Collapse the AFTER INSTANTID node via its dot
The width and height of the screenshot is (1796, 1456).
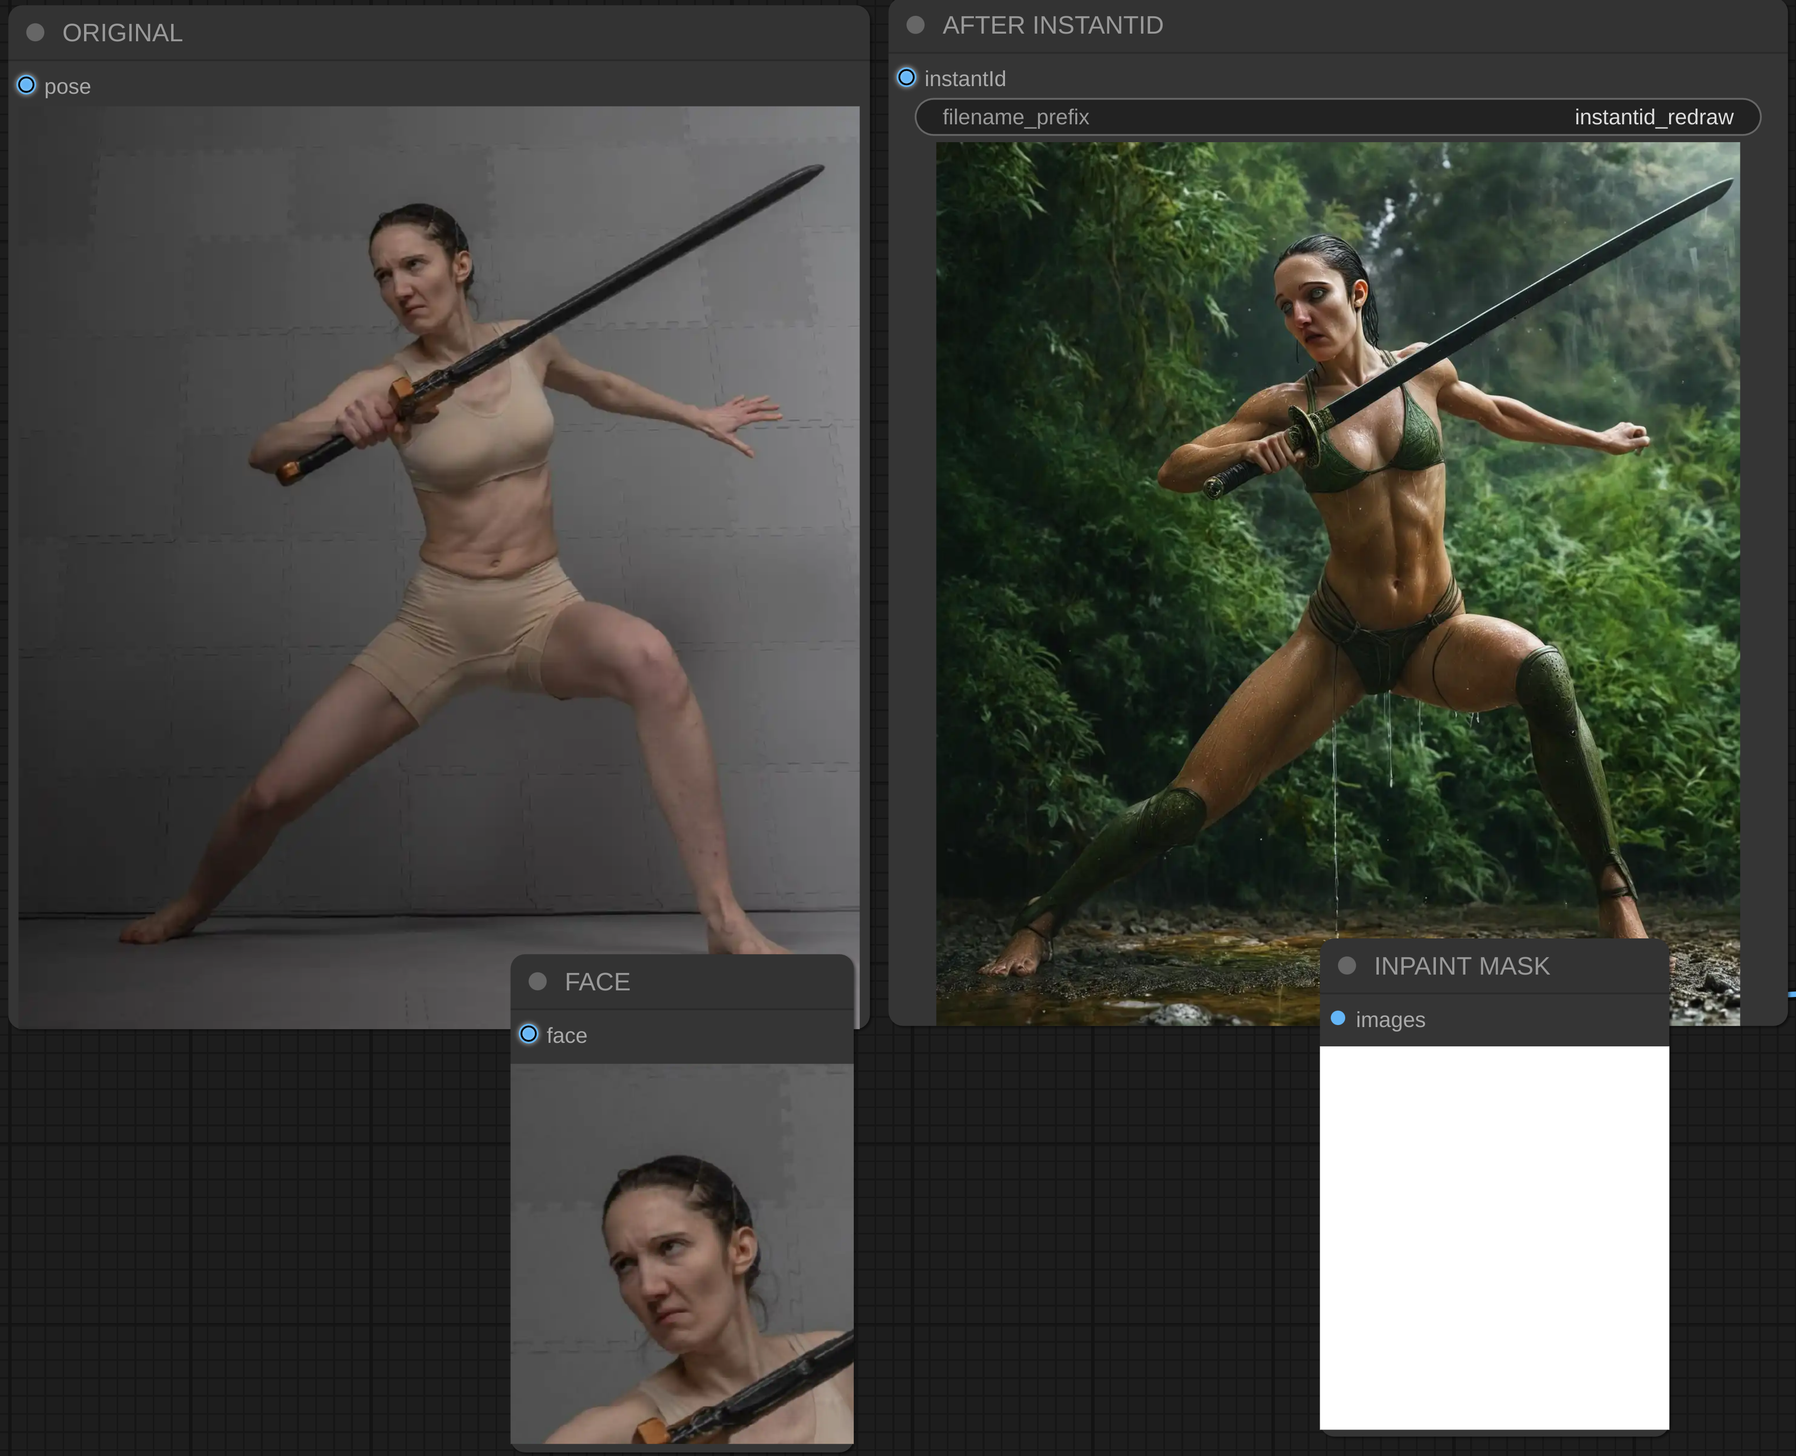[x=916, y=25]
